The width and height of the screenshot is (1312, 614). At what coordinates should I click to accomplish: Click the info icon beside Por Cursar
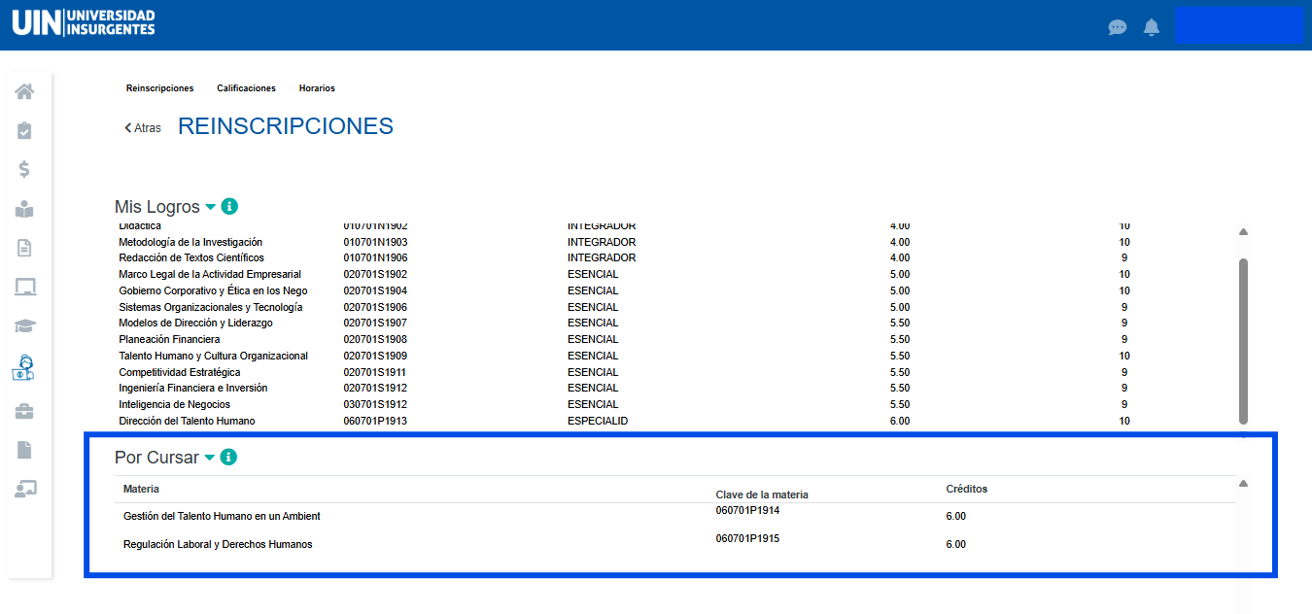(228, 458)
